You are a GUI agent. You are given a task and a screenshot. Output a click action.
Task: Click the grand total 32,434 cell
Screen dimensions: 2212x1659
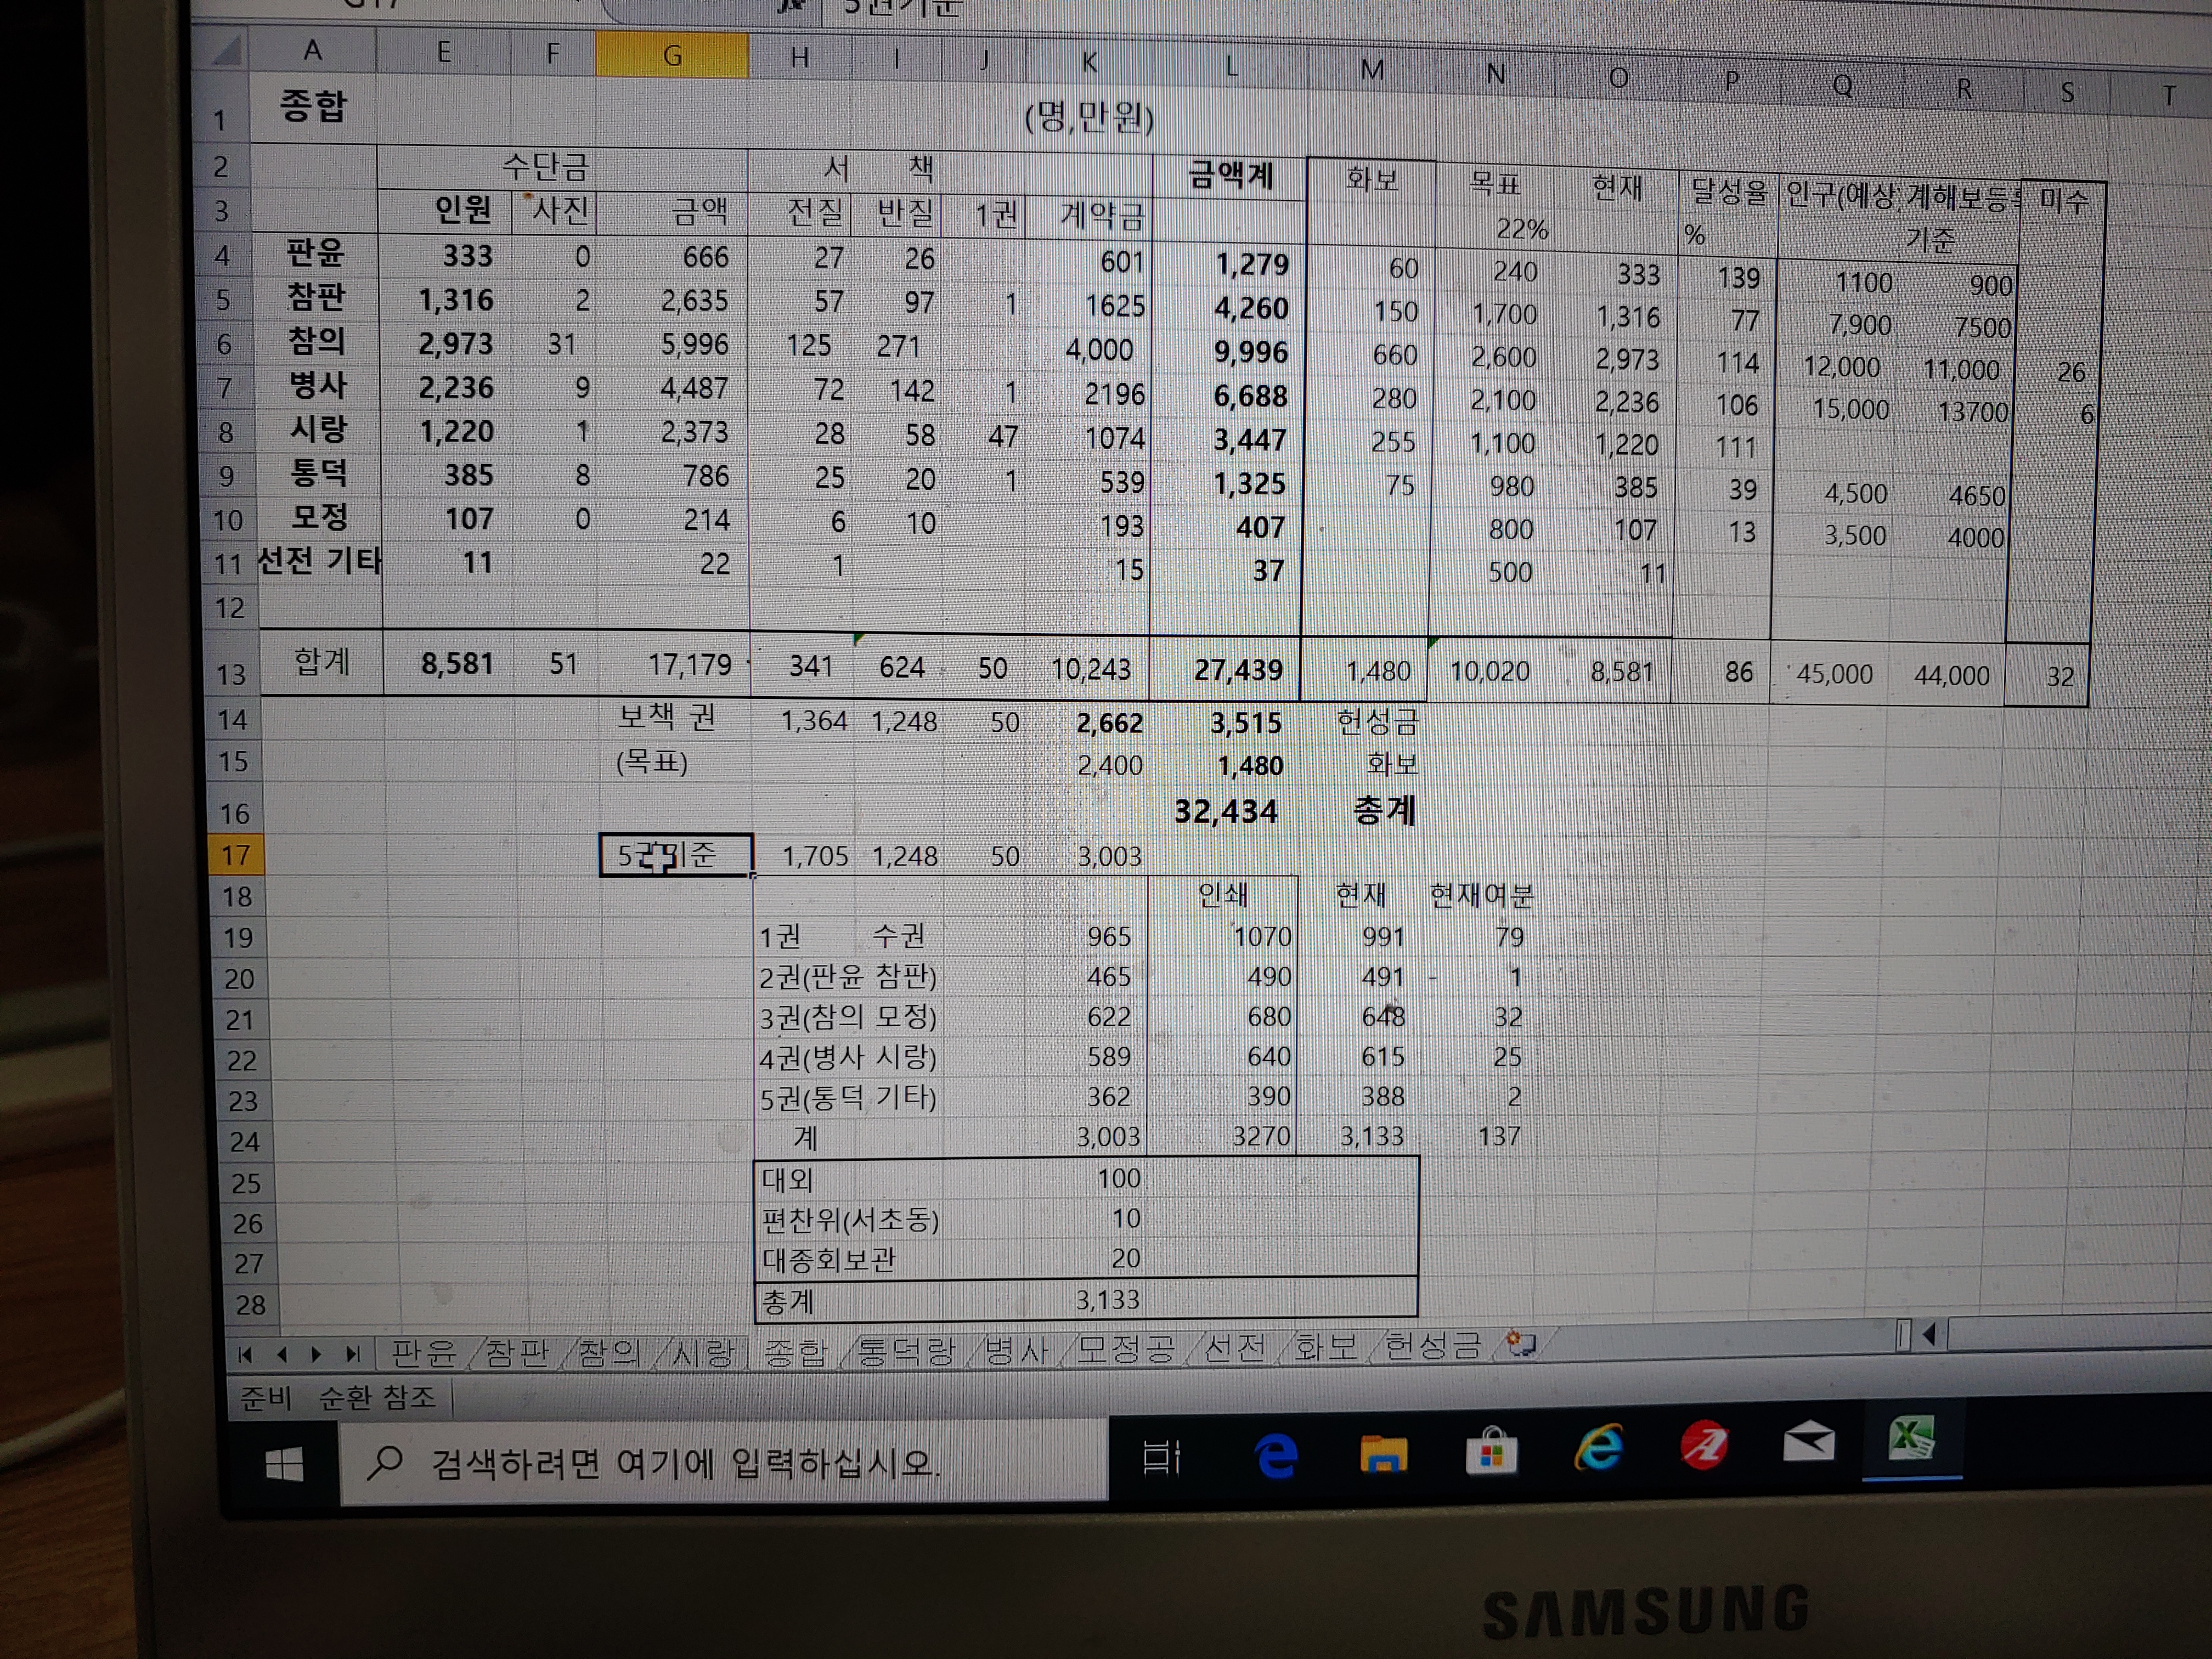pyautogui.click(x=1226, y=811)
